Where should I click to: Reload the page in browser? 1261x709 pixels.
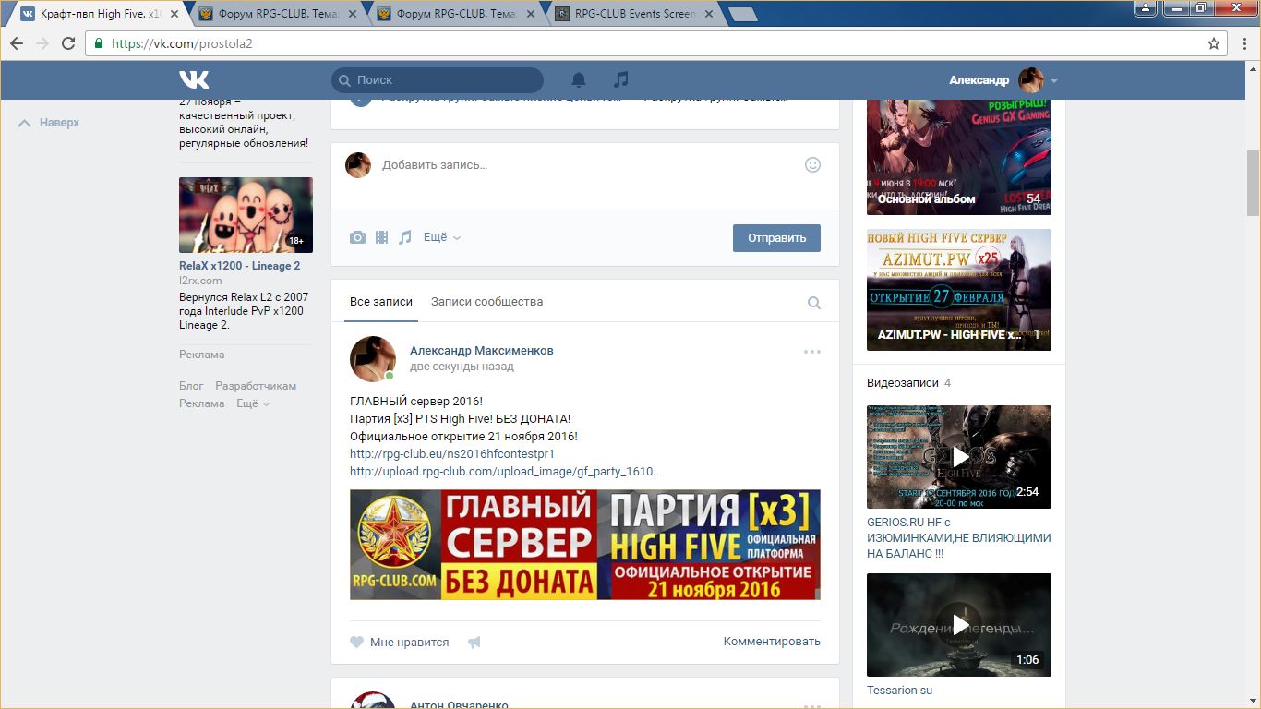68,43
